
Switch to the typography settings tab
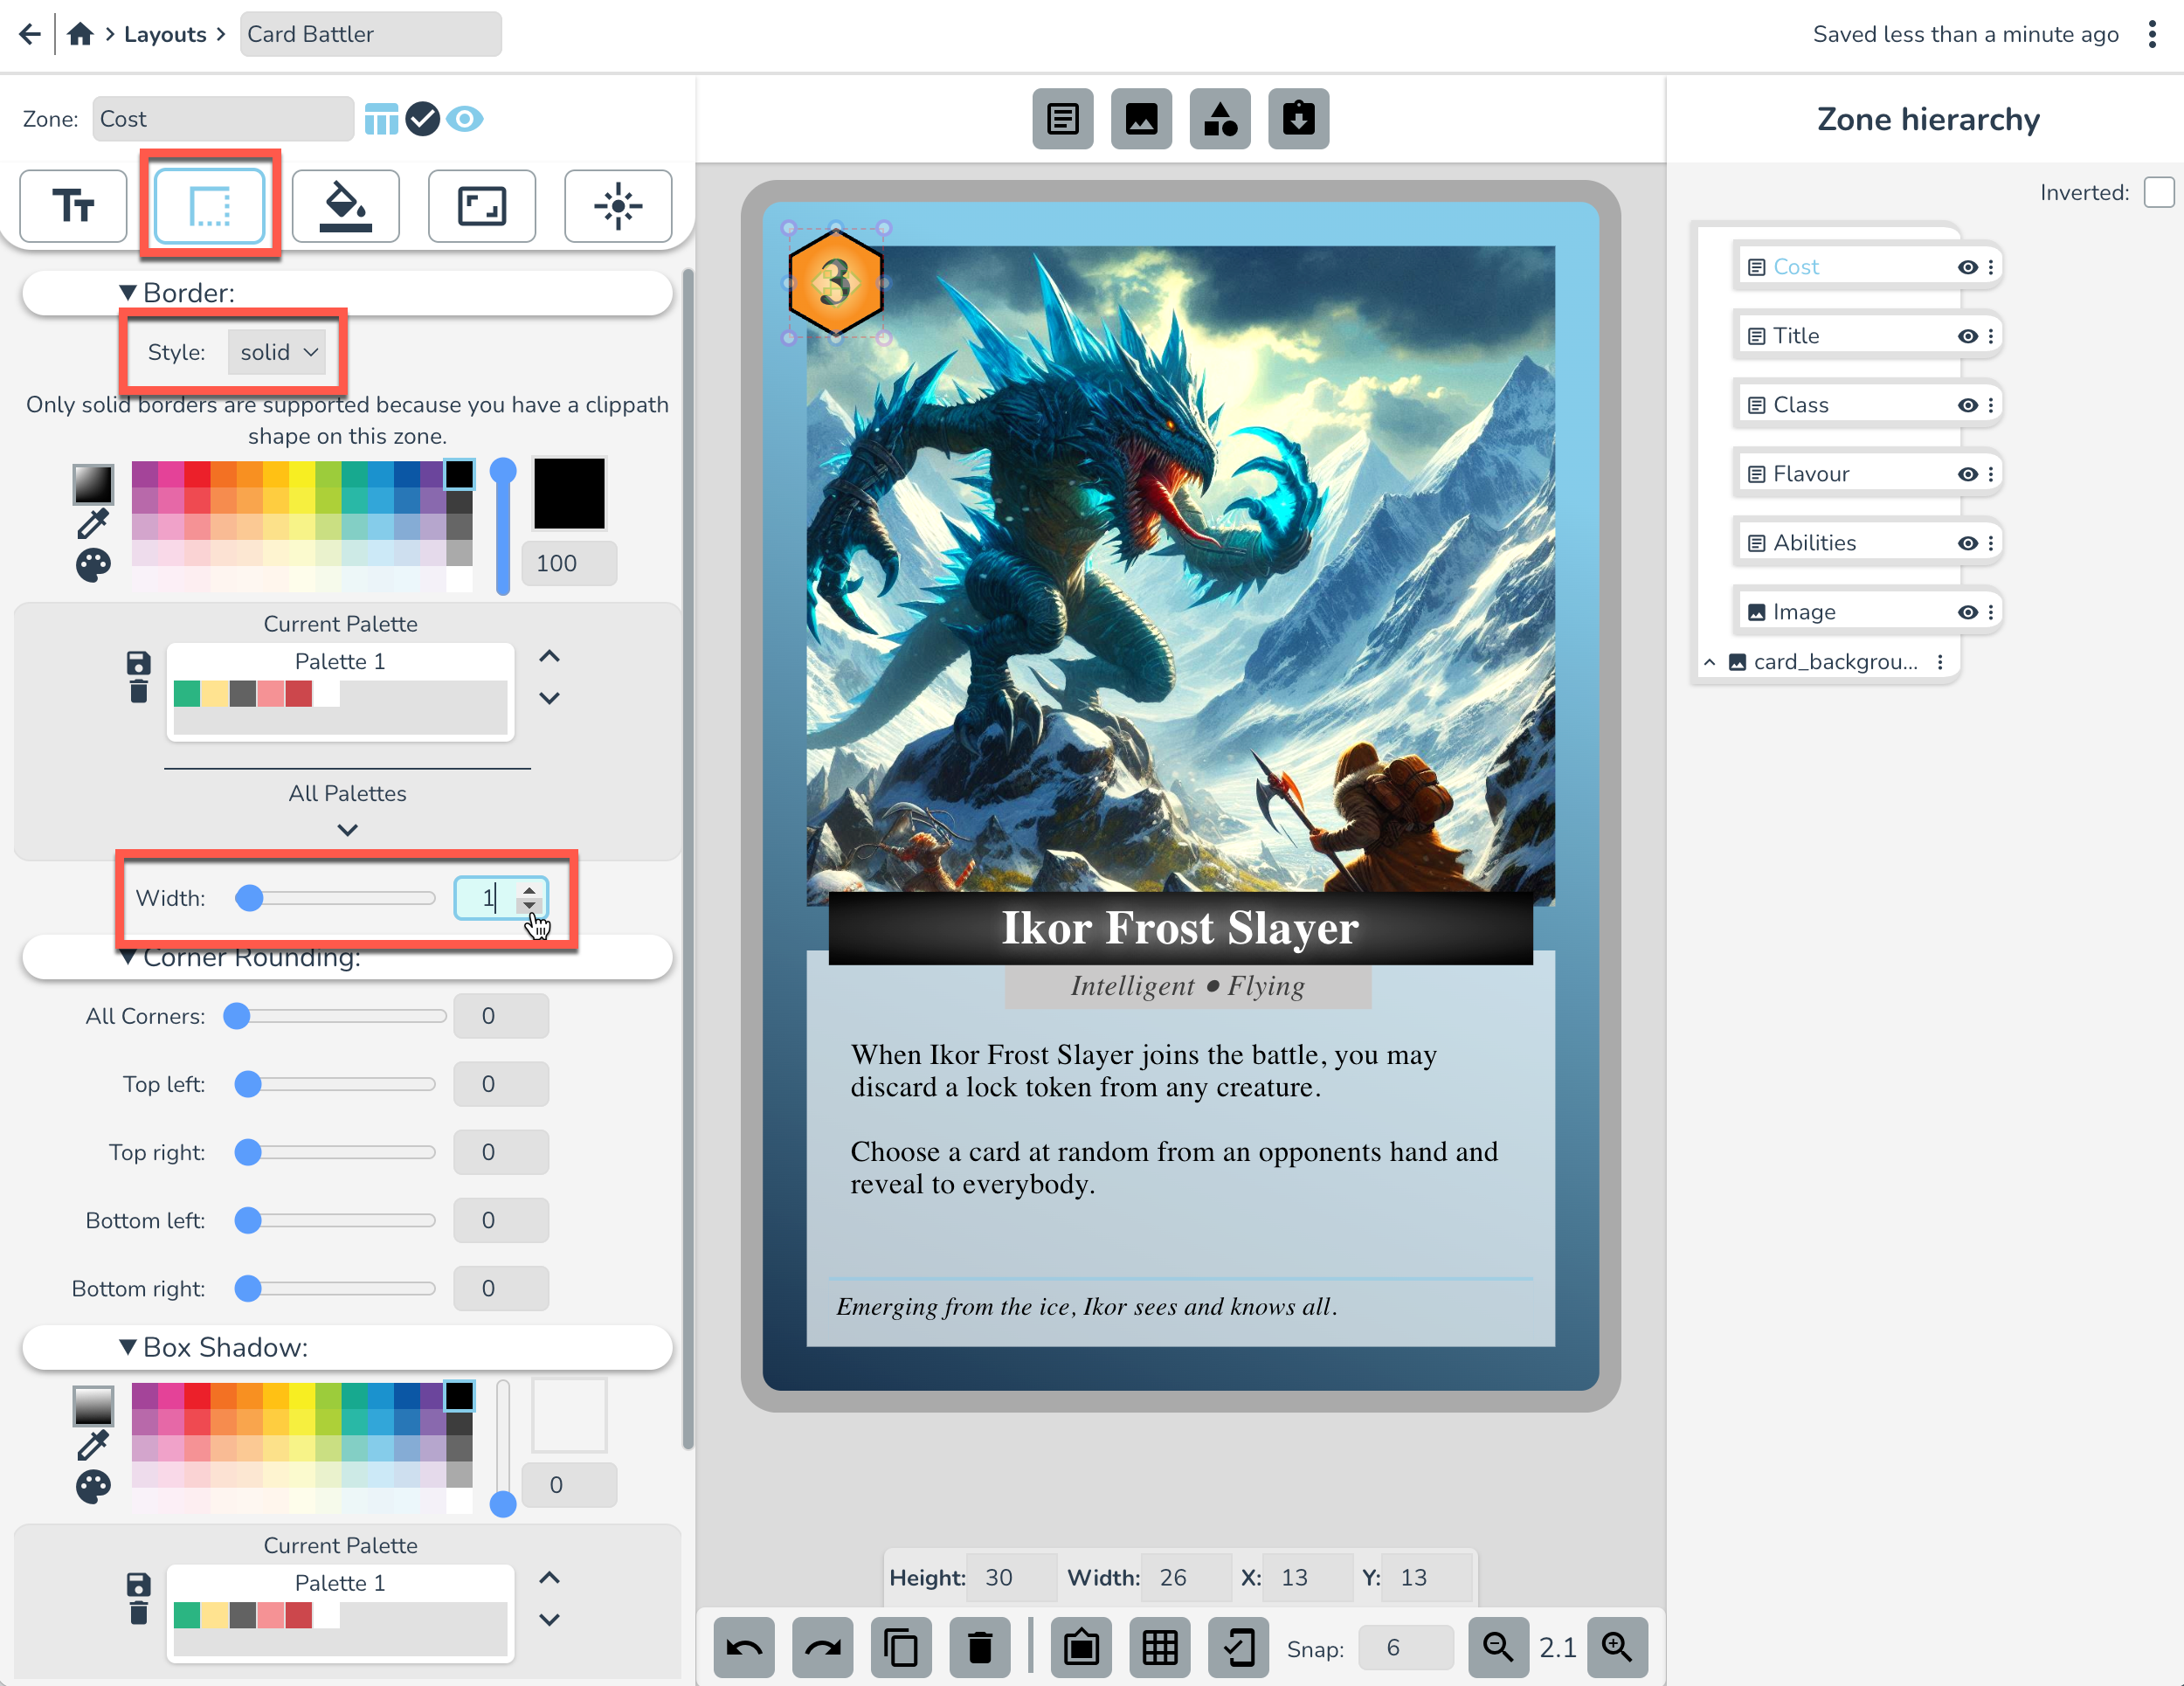coord(72,206)
